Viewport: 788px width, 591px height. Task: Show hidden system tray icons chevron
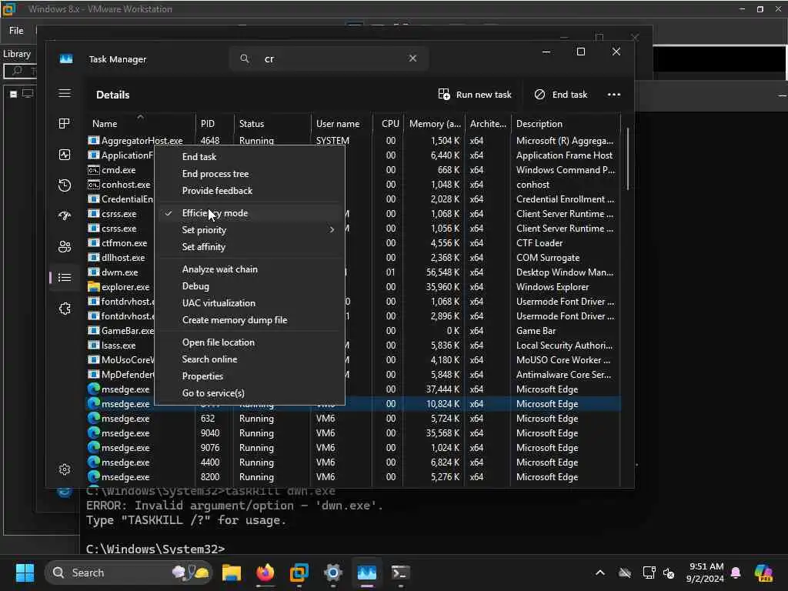click(x=600, y=573)
